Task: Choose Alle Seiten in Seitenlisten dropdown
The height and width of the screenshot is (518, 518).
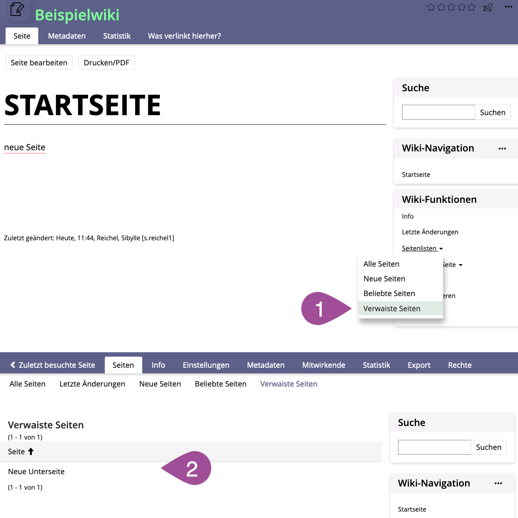Action: tap(381, 264)
